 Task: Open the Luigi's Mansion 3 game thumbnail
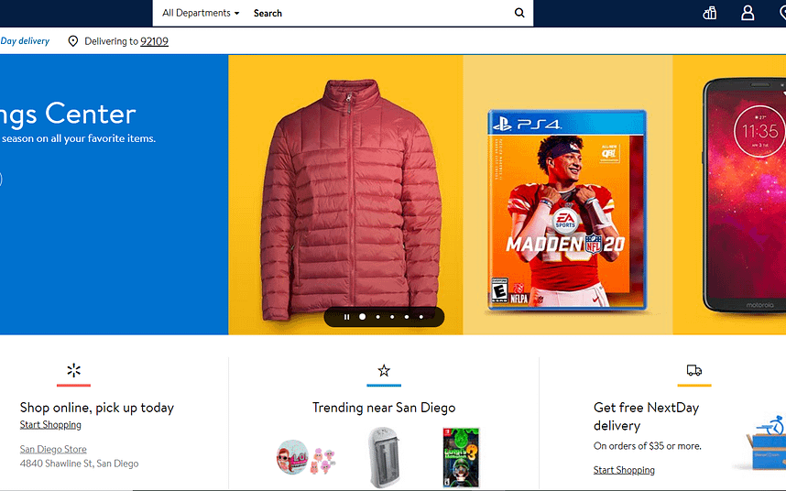(461, 457)
